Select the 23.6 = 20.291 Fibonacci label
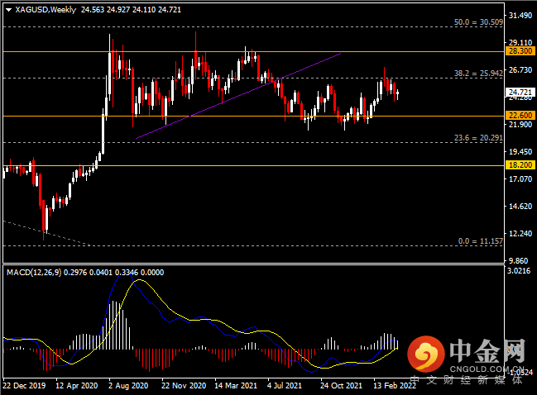 pos(478,138)
